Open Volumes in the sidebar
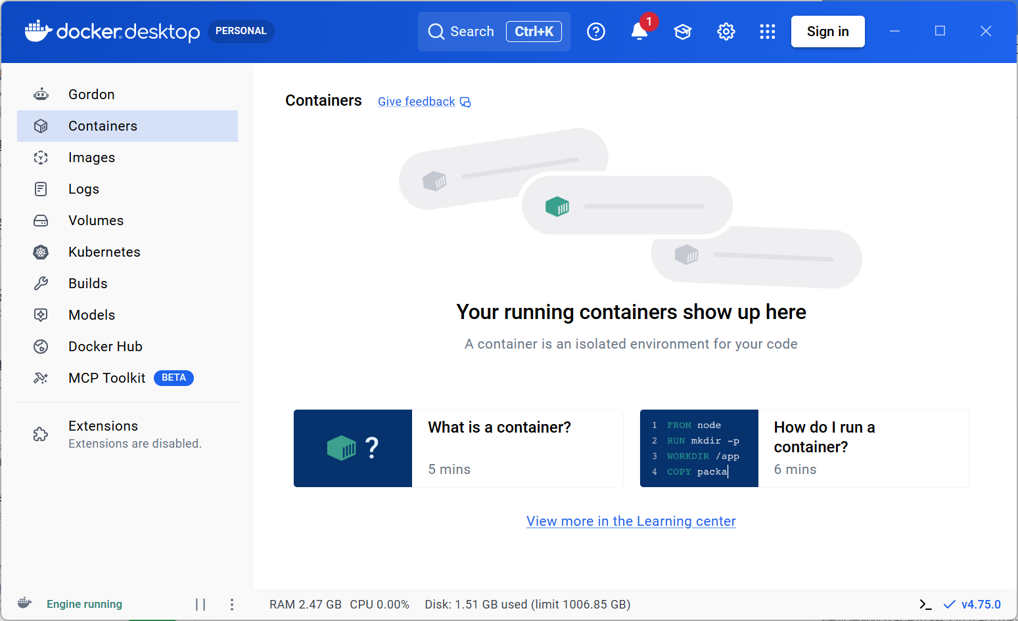Screen dimensions: 1018x621 click(x=127, y=221)
